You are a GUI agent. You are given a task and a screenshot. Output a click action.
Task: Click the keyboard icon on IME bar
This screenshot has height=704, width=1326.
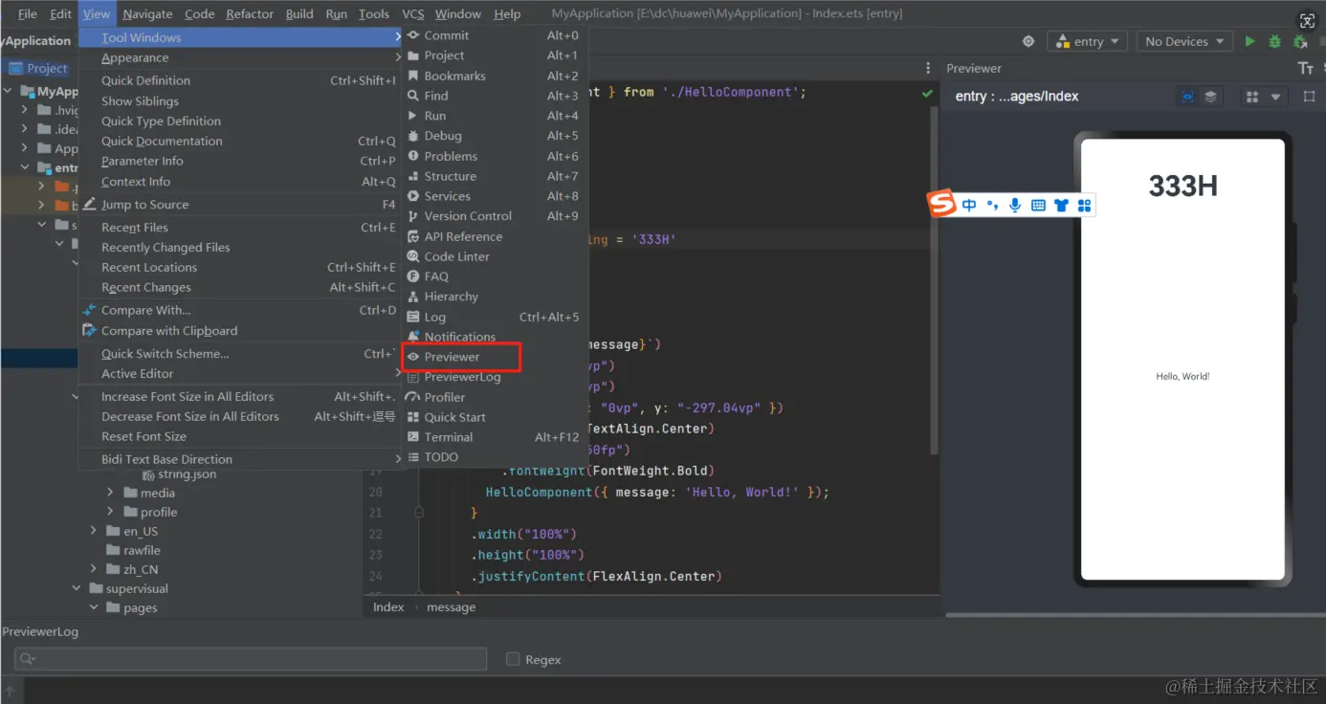1038,205
